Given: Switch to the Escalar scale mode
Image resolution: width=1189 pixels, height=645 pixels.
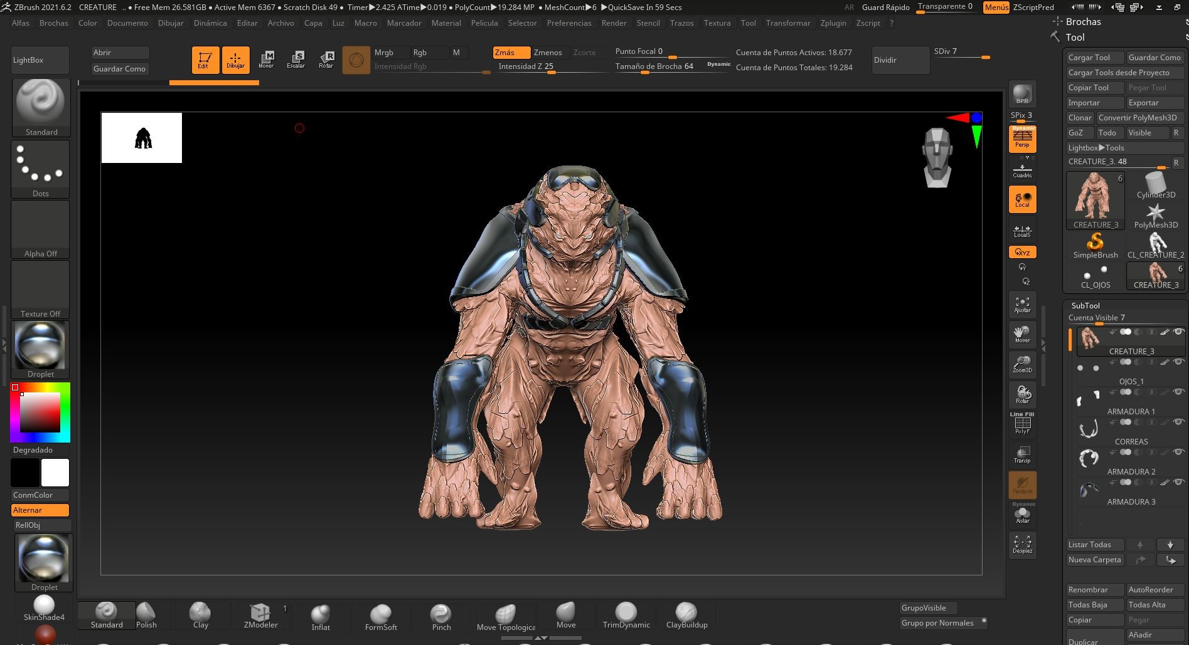Looking at the screenshot, I should (296, 60).
